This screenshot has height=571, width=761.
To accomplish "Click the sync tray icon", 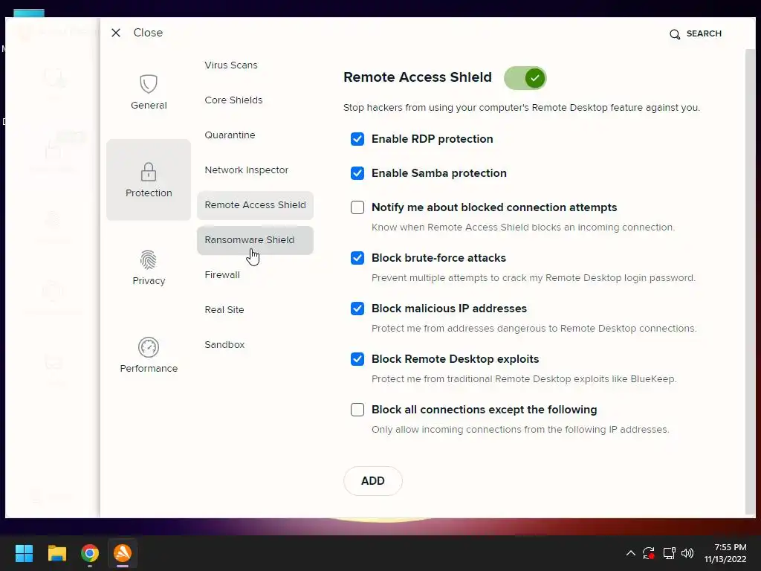I will (649, 553).
